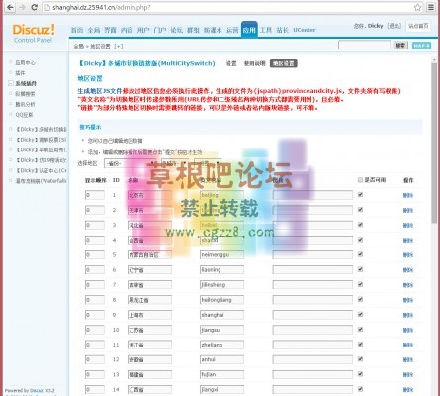Collapse the 系统插件 sidebar group
Image resolution: width=440 pixels, height=396 pixels.
(x=11, y=83)
